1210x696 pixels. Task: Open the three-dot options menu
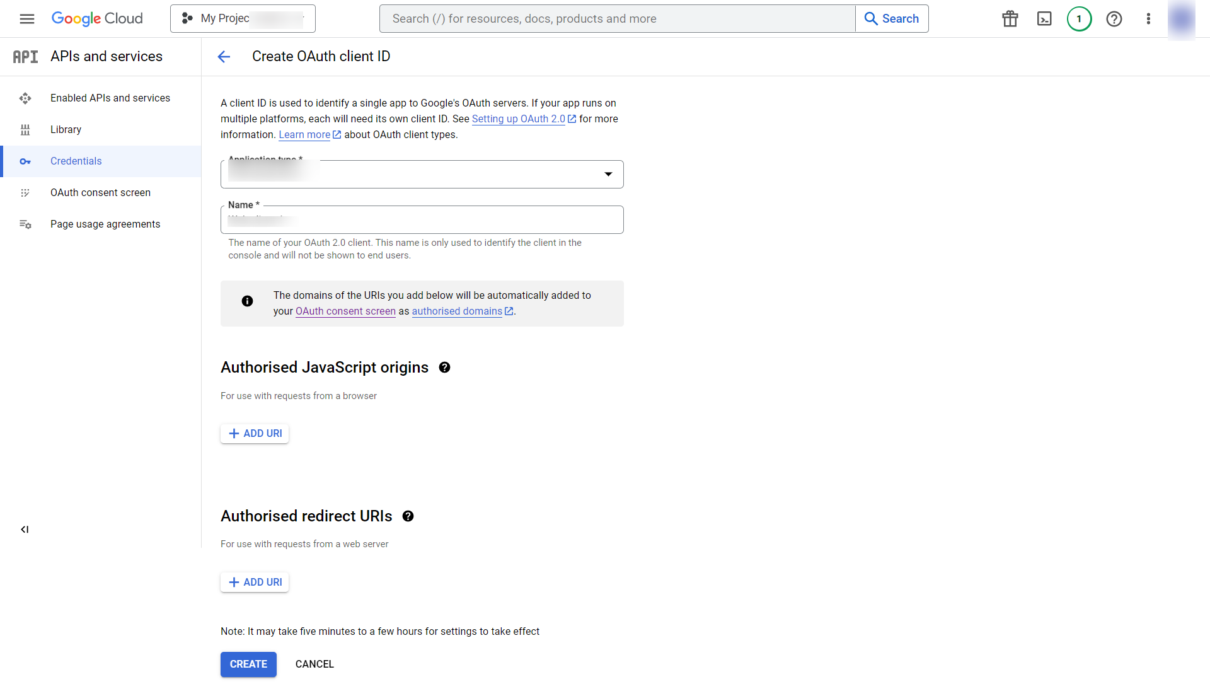coord(1148,18)
